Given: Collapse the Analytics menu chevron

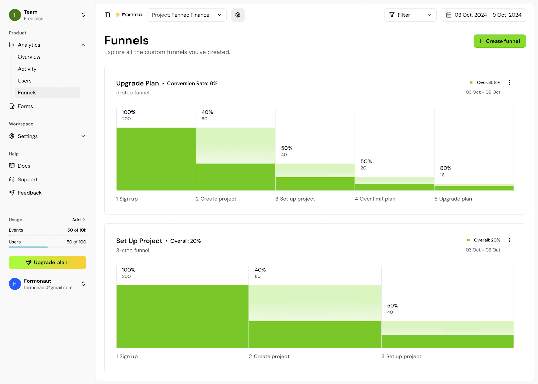Looking at the screenshot, I should pos(83,45).
